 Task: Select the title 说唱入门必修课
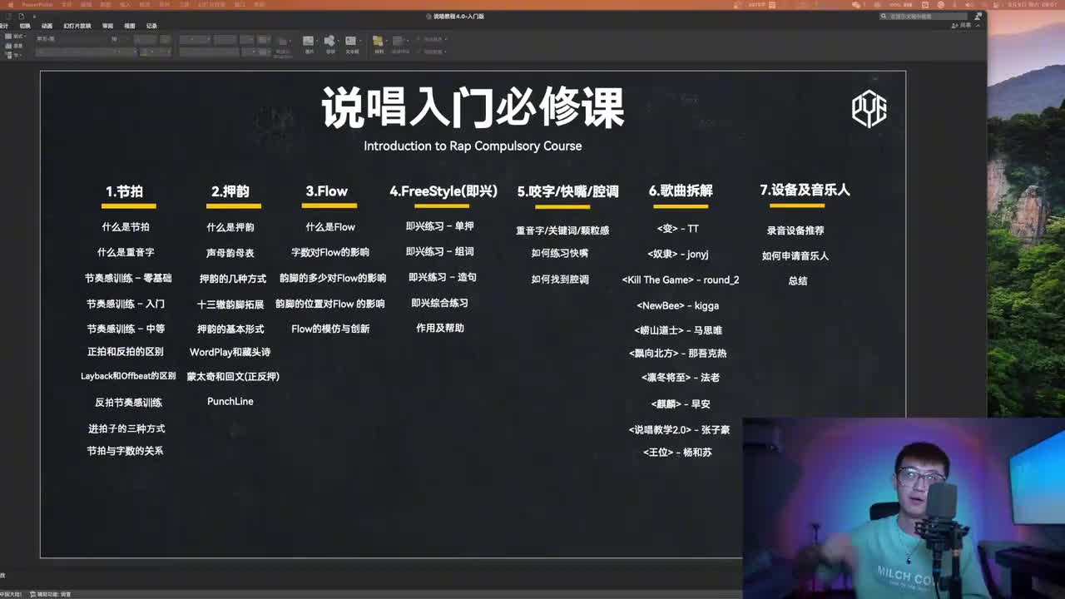[x=473, y=108]
